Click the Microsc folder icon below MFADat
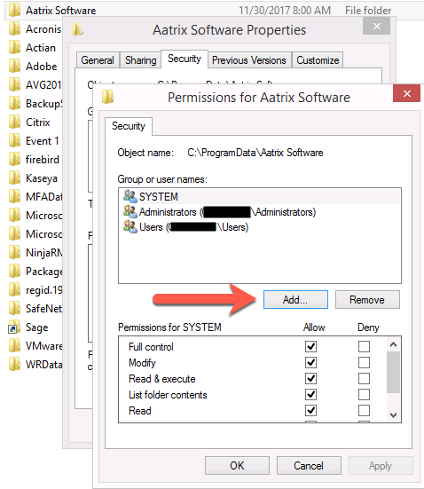The width and height of the screenshot is (424, 489). pyautogui.click(x=15, y=216)
